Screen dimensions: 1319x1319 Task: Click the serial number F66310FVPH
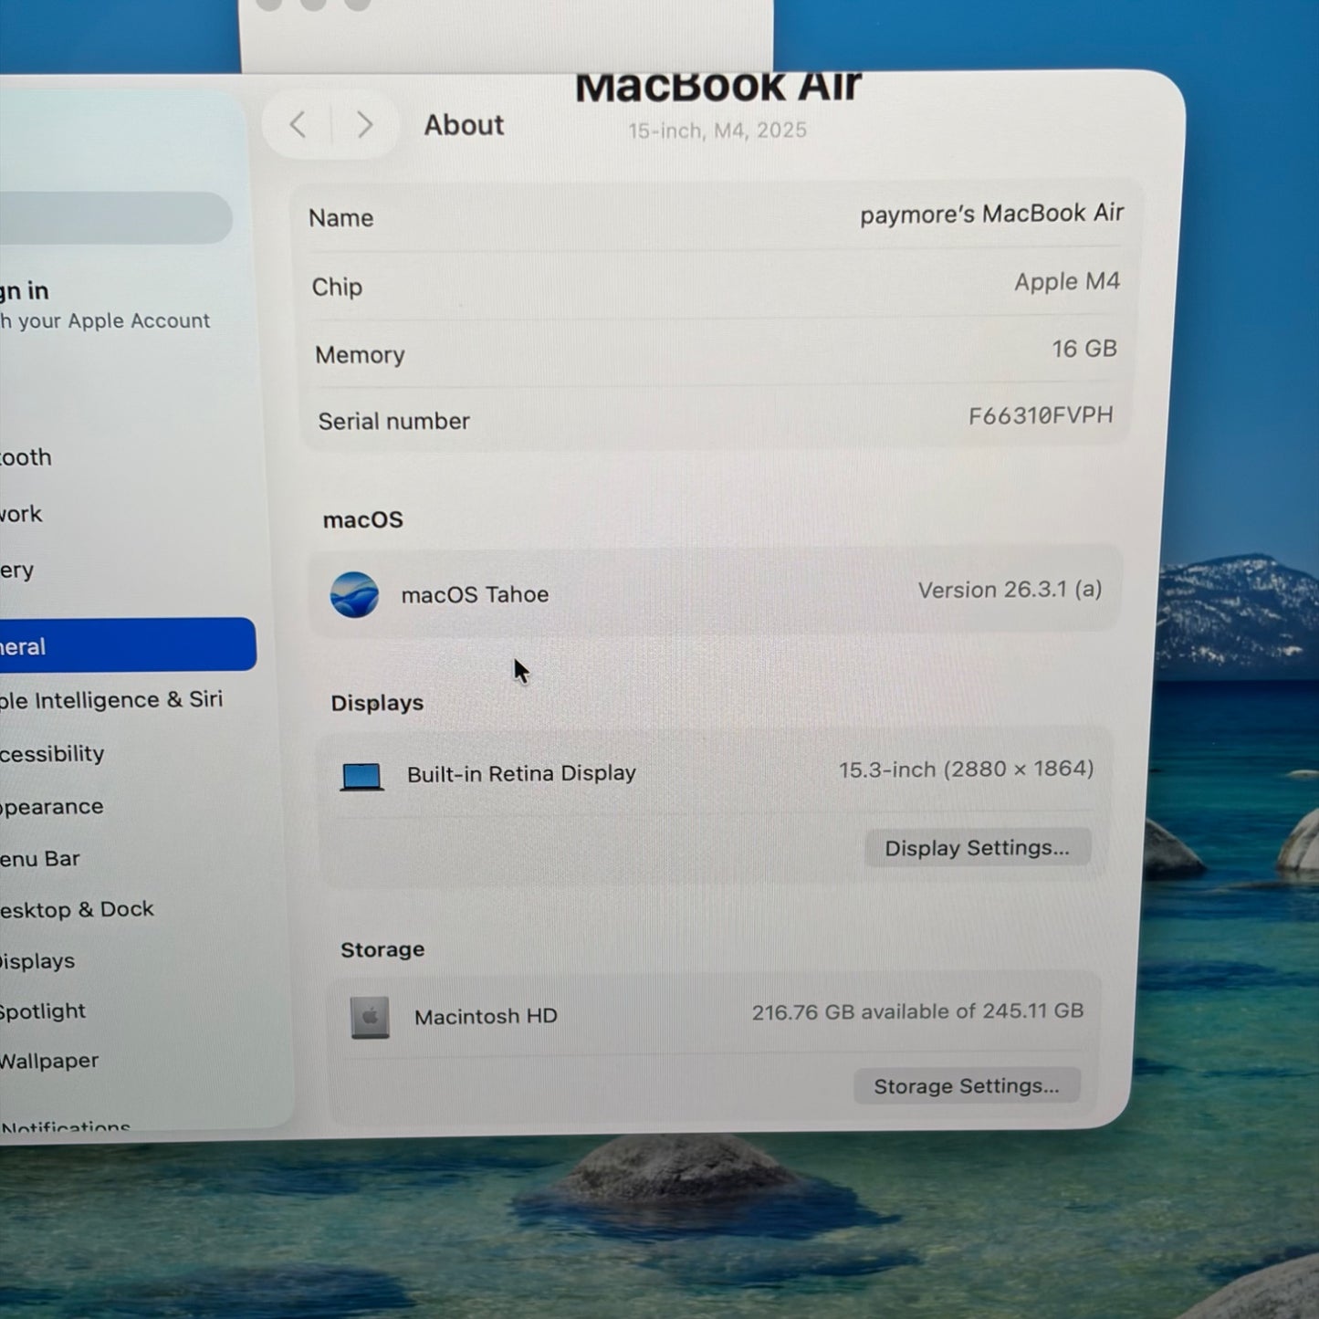tap(1041, 416)
